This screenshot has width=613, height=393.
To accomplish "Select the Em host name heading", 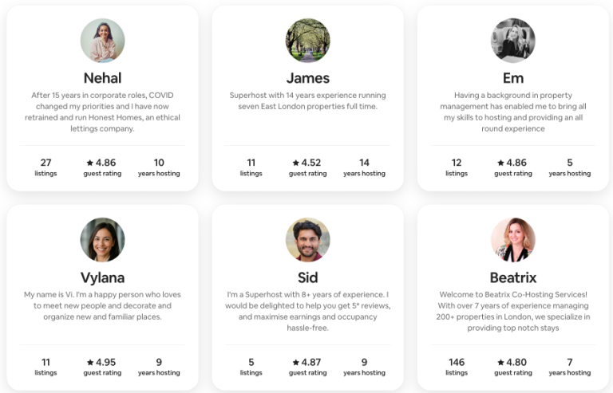I will [513, 78].
